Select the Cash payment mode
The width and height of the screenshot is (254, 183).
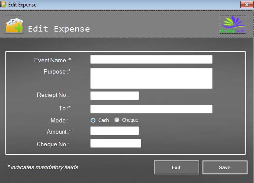(100, 120)
